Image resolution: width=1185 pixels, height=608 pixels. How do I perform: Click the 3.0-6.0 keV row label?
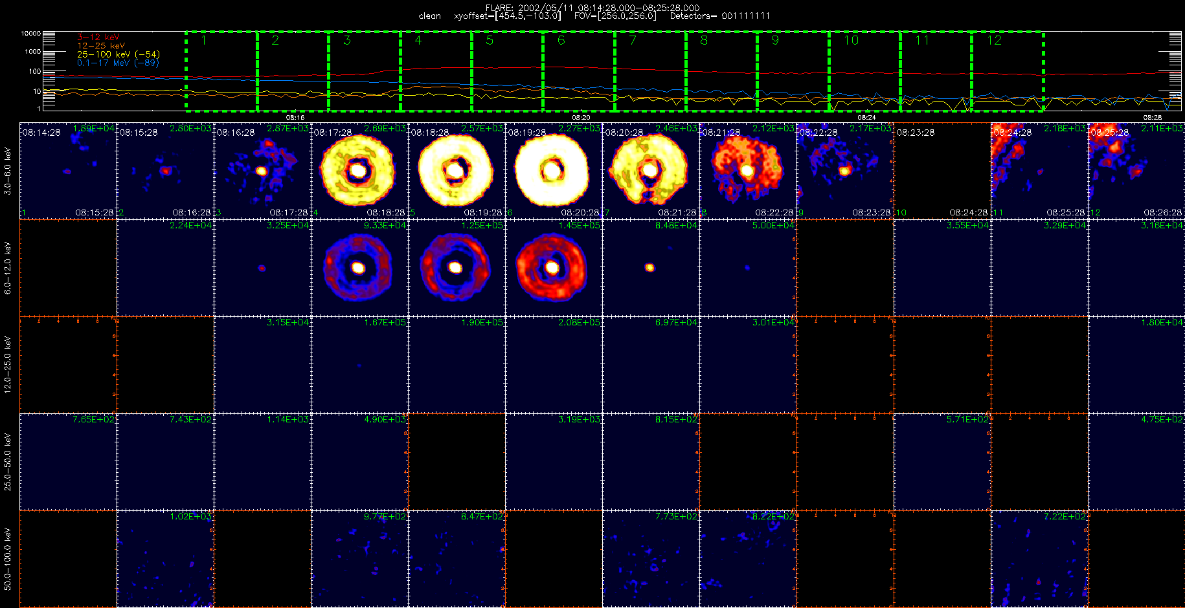point(8,171)
